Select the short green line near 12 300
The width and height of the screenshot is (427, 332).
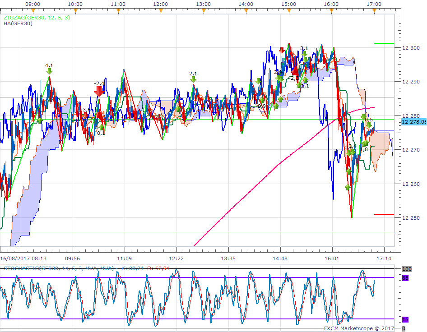point(384,44)
